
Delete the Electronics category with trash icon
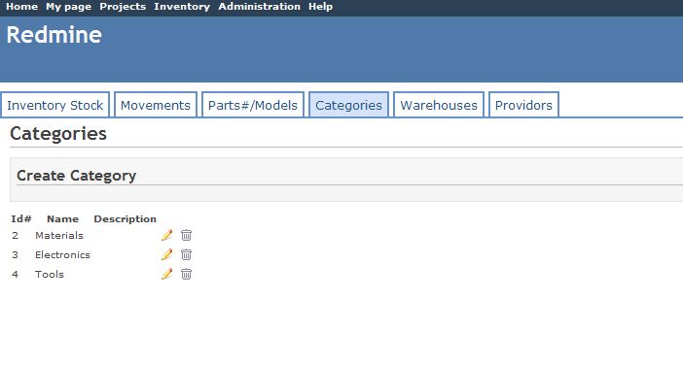pyautogui.click(x=186, y=254)
